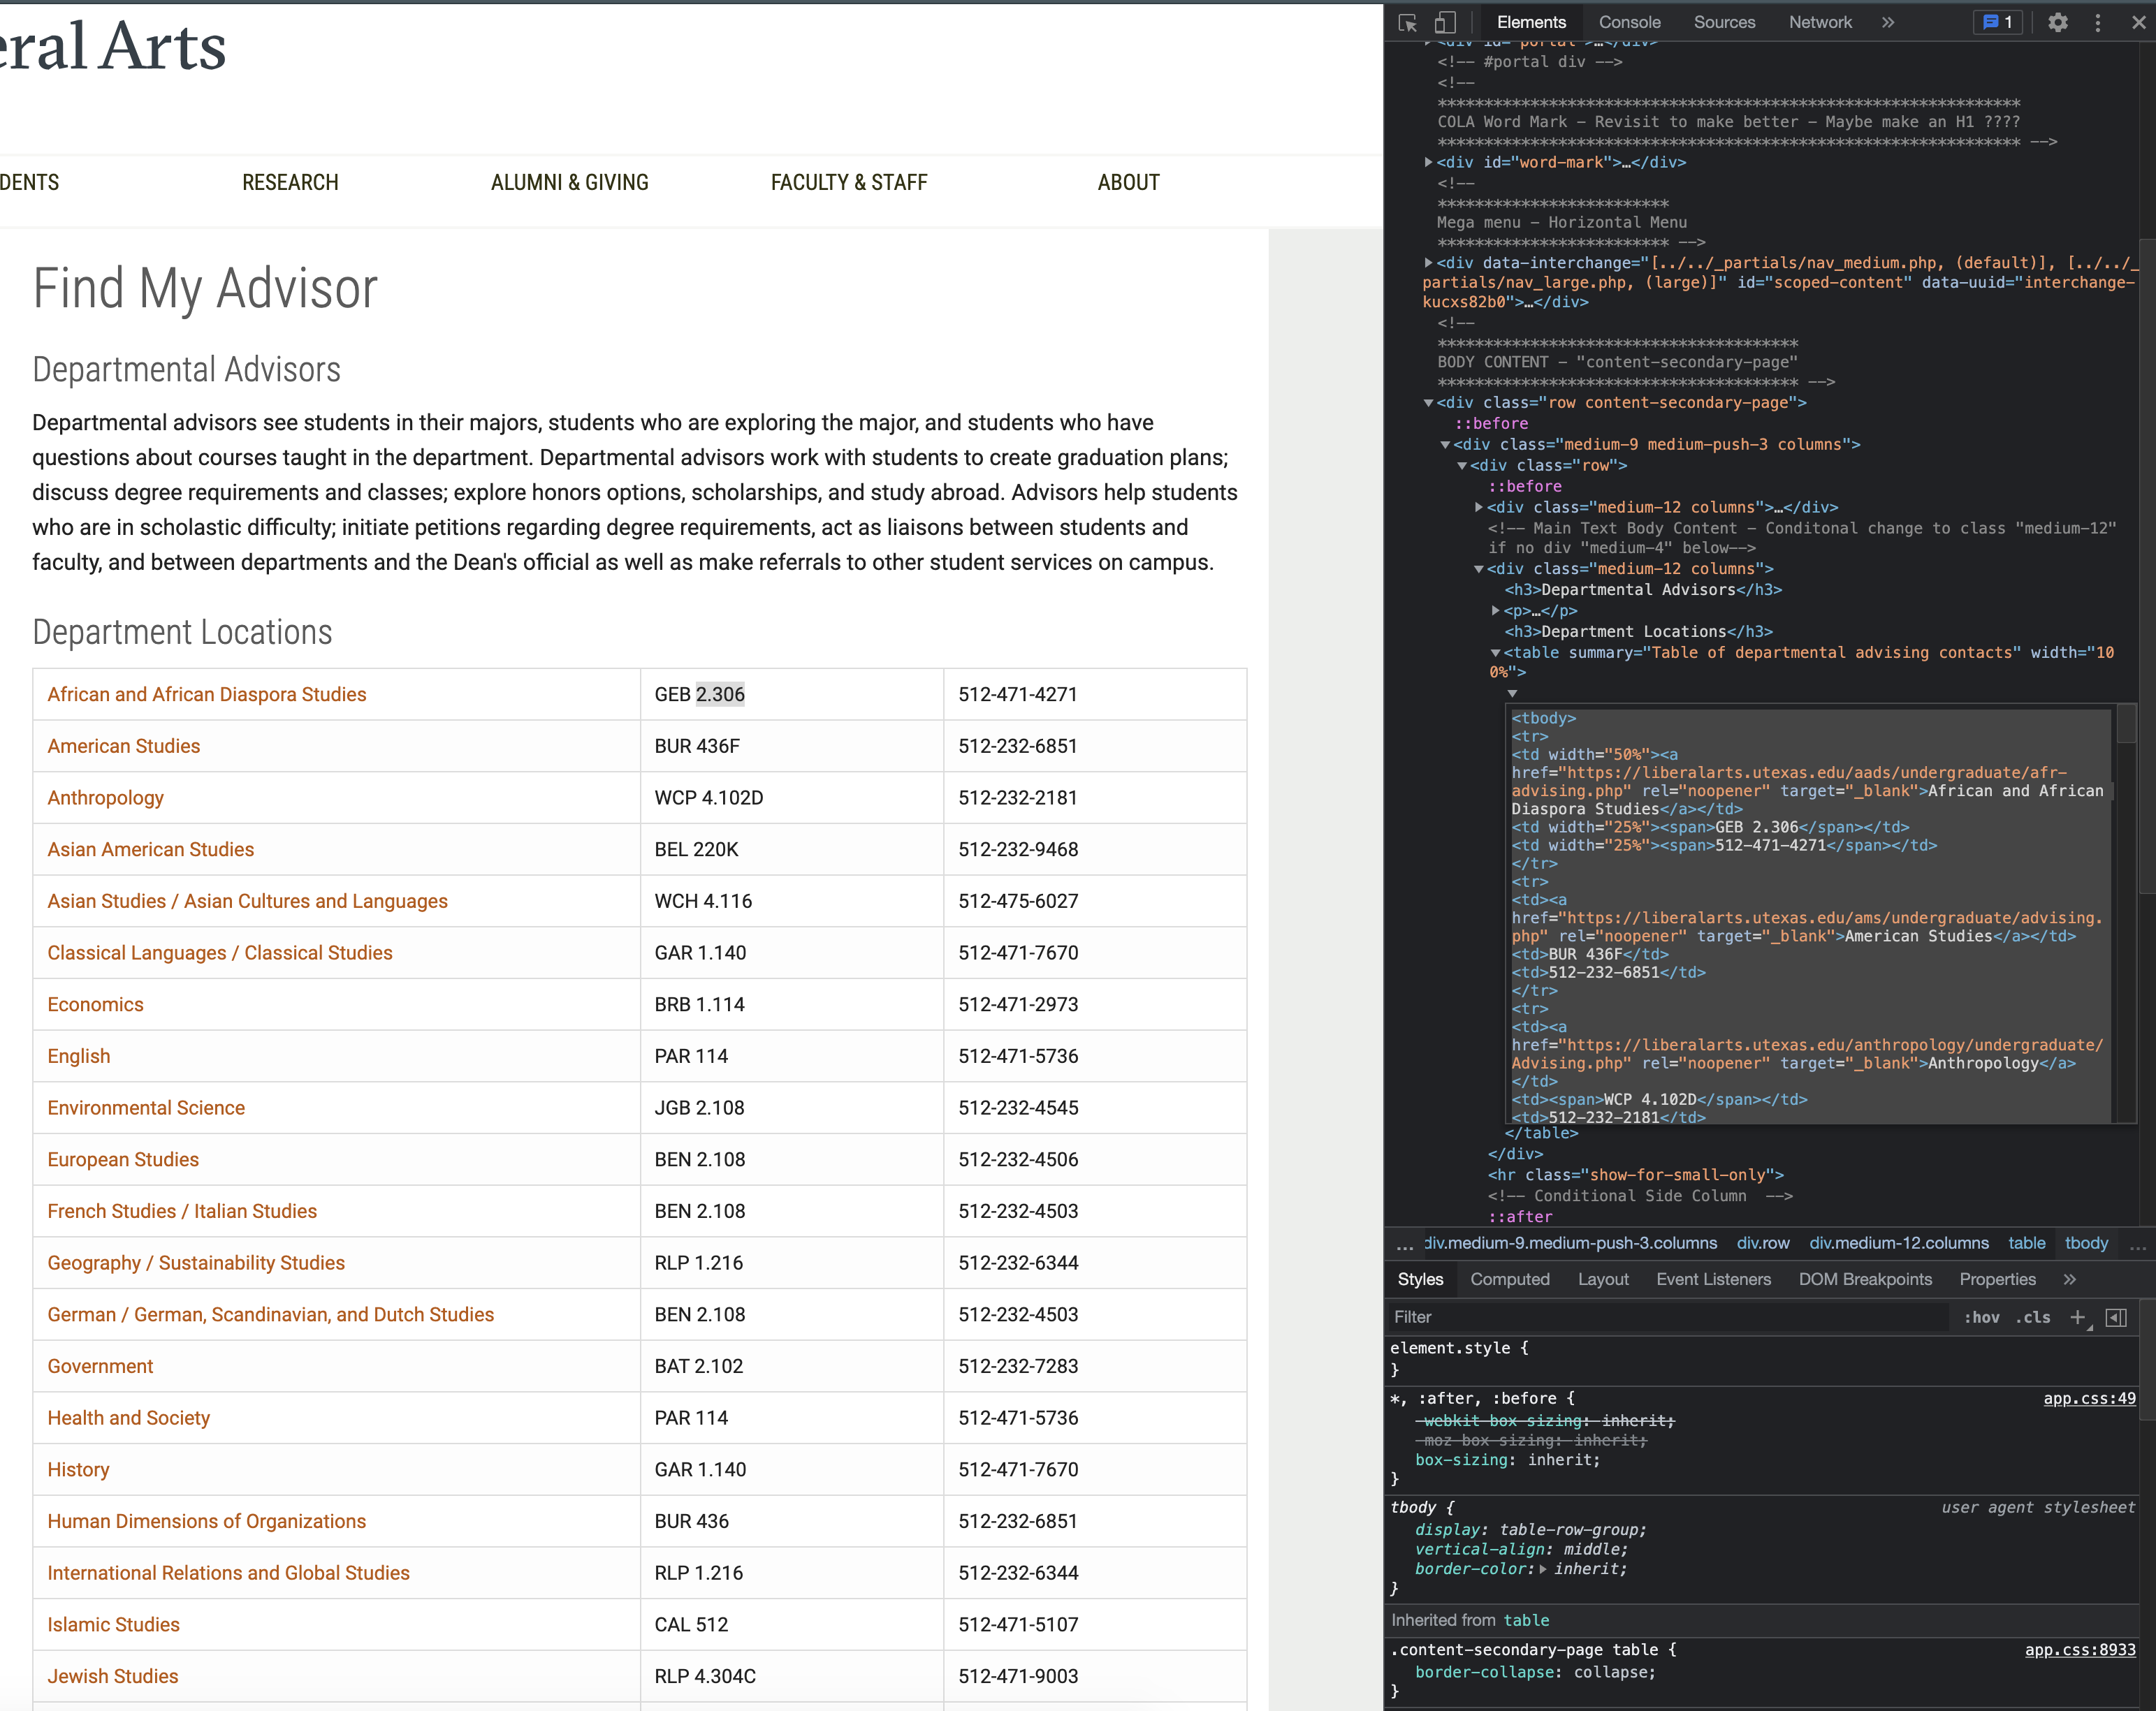
Task: Collapse the second medium-12 columns div
Action: (1479, 570)
